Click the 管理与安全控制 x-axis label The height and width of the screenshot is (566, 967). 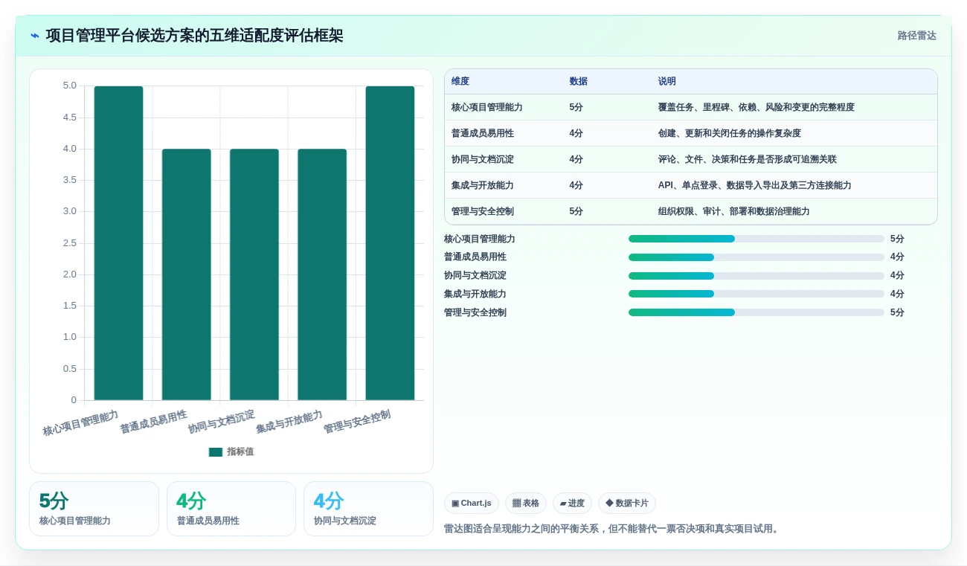(x=357, y=422)
